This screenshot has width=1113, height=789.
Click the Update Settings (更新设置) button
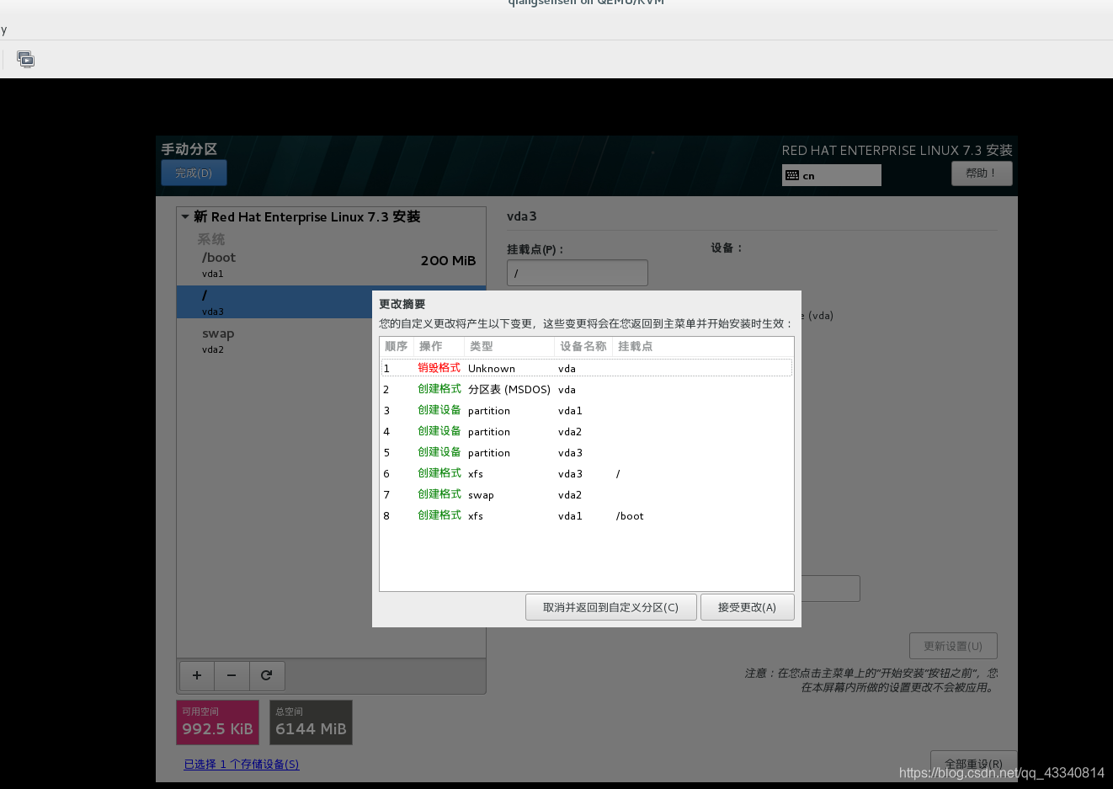[x=953, y=646]
